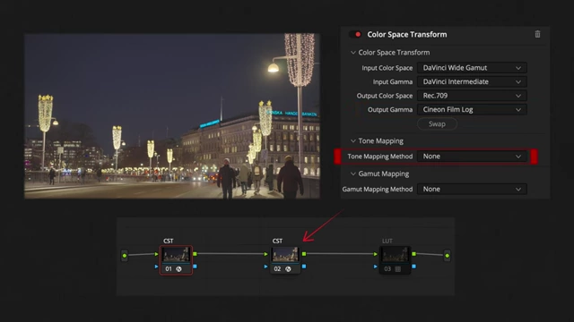Collapse the Gamut Mapping section
574x322 pixels.
point(352,174)
